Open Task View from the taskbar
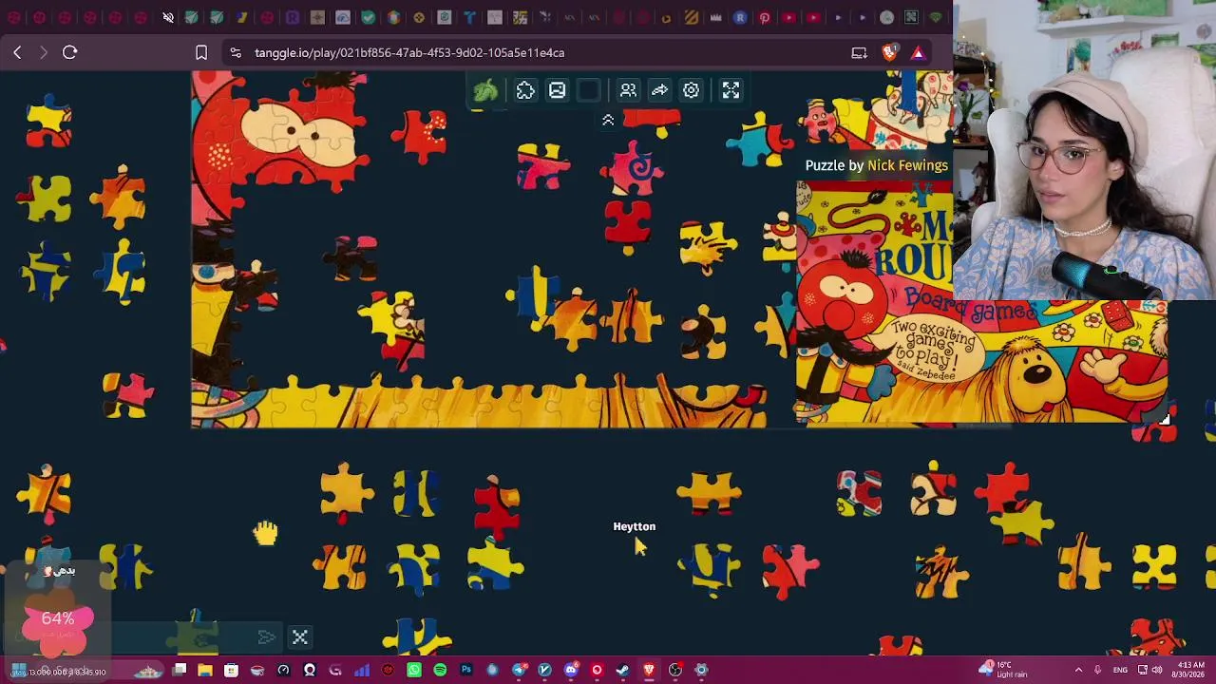 point(179,670)
